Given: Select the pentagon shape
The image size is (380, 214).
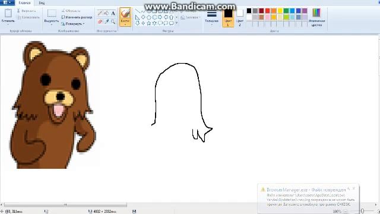Looking at the screenshot, I should [x=149, y=17].
